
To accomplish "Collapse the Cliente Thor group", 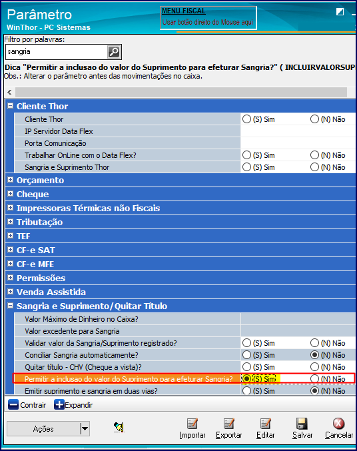I will pos(11,106).
